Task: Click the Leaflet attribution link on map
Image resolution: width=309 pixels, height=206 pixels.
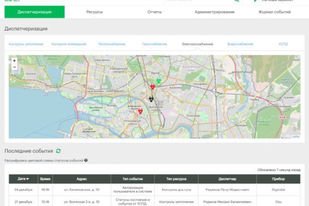Action: click(296, 136)
